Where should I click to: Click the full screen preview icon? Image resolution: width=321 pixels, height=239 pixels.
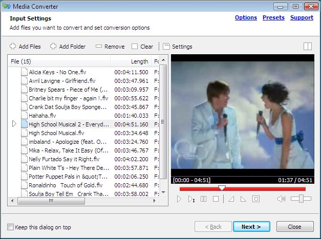256,199
